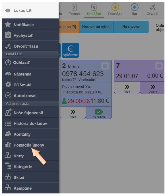The height and width of the screenshot is (196, 167).
Task: Mark order 2 as Na rozvoz
Action: pyautogui.click(x=99, y=113)
